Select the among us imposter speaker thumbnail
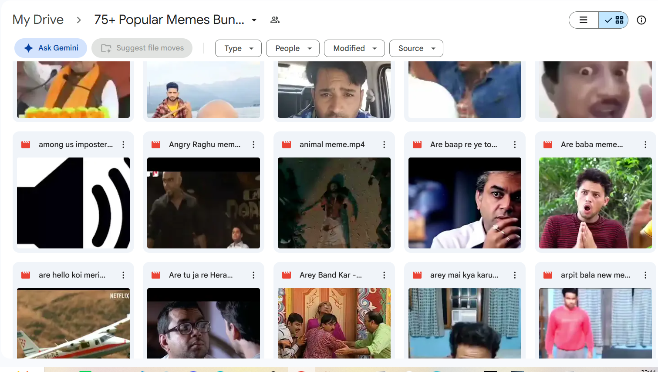This screenshot has width=658, height=372. click(x=73, y=203)
